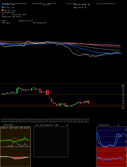Click the 3.61 price axis label

coord(123,87)
